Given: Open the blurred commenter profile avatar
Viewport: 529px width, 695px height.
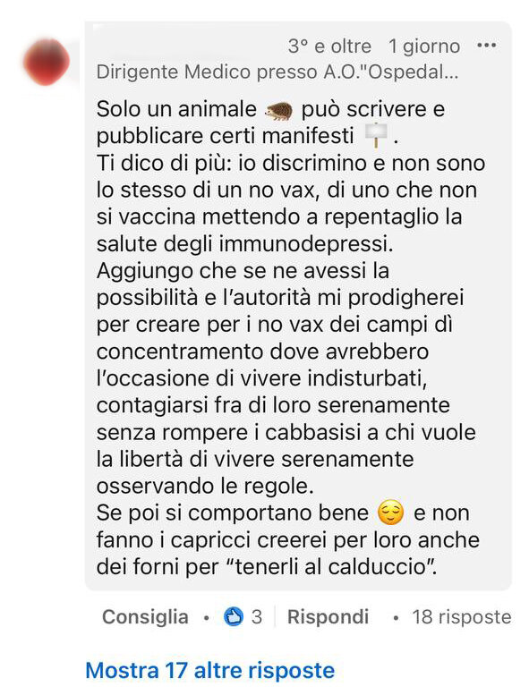Looking at the screenshot, I should (x=47, y=62).
